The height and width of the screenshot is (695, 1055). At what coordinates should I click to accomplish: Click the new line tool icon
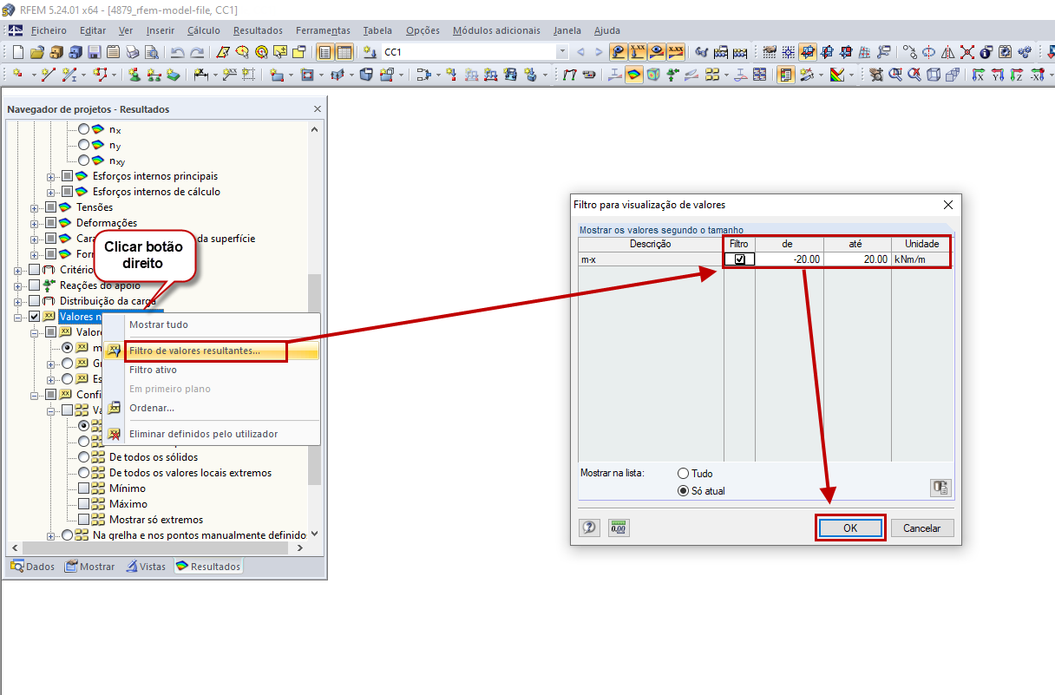48,75
